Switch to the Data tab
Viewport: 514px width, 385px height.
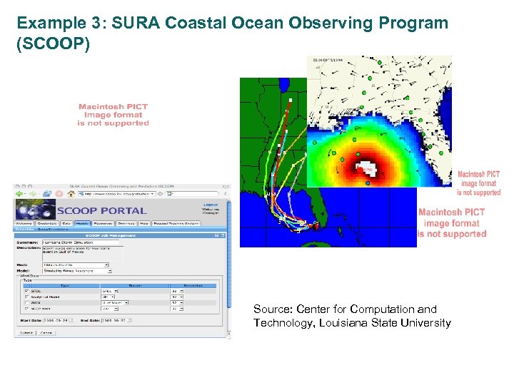pyautogui.click(x=66, y=224)
